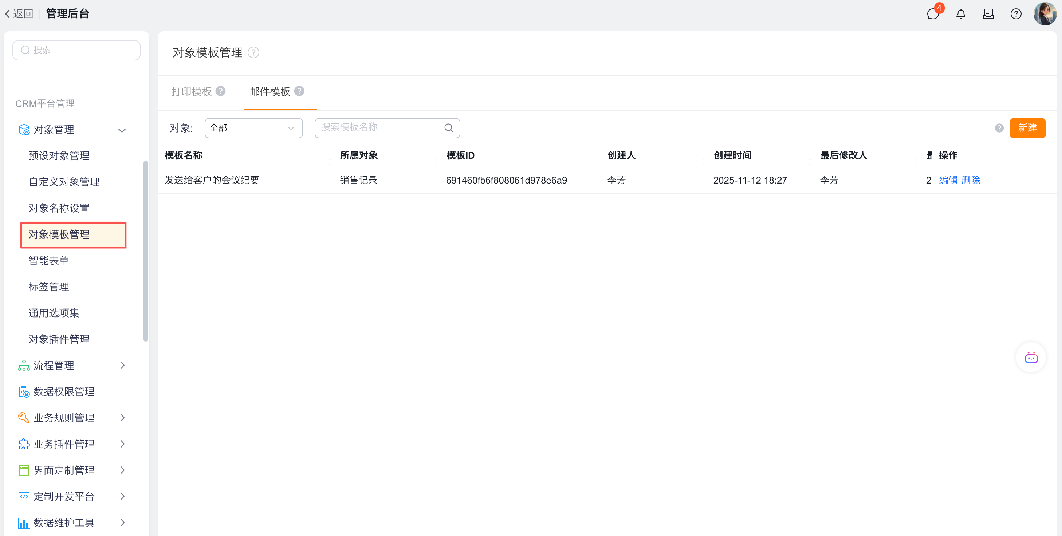1062x536 pixels.
Task: Open the chat messages icon with badge
Action: coord(933,14)
